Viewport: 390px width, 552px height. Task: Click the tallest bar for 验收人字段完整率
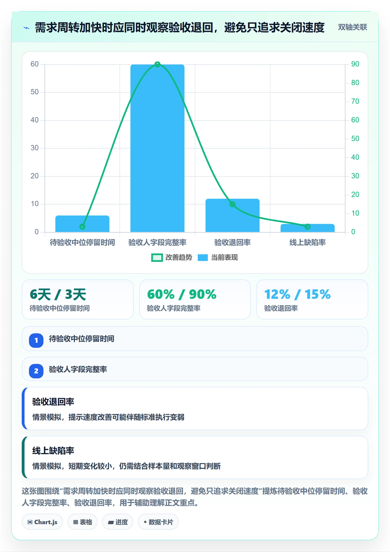pyautogui.click(x=157, y=148)
